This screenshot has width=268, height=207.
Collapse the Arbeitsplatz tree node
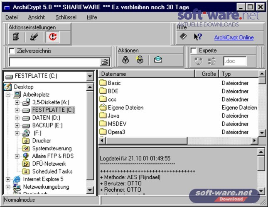(8, 95)
